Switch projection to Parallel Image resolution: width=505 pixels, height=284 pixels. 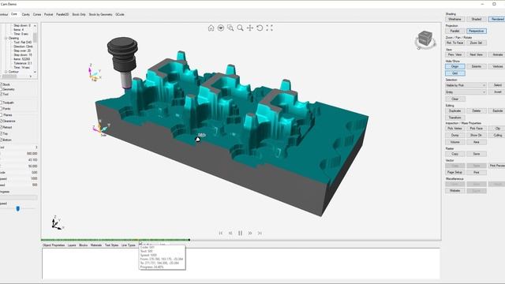(x=454, y=31)
